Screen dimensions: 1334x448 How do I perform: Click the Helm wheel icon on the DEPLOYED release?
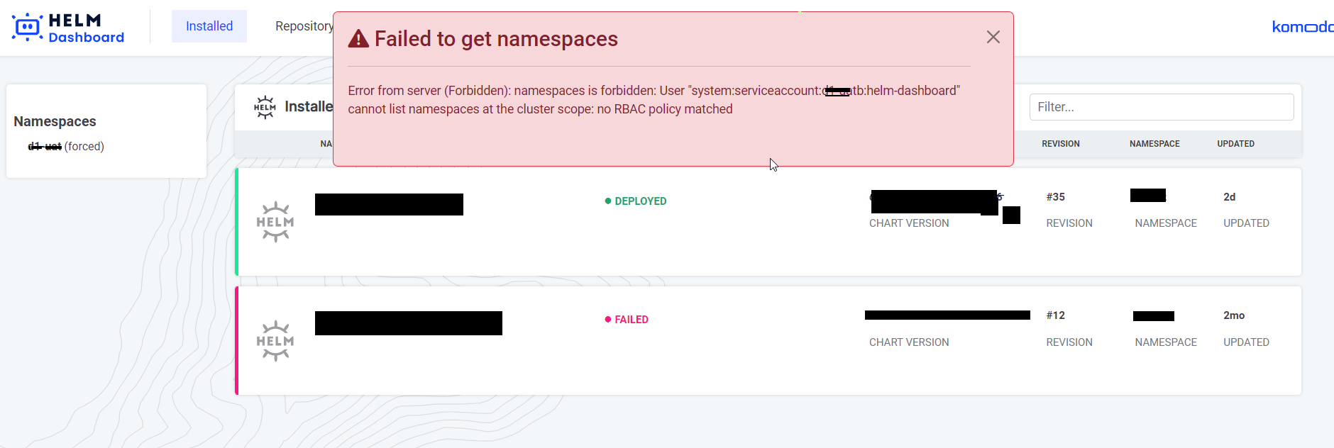(x=275, y=220)
